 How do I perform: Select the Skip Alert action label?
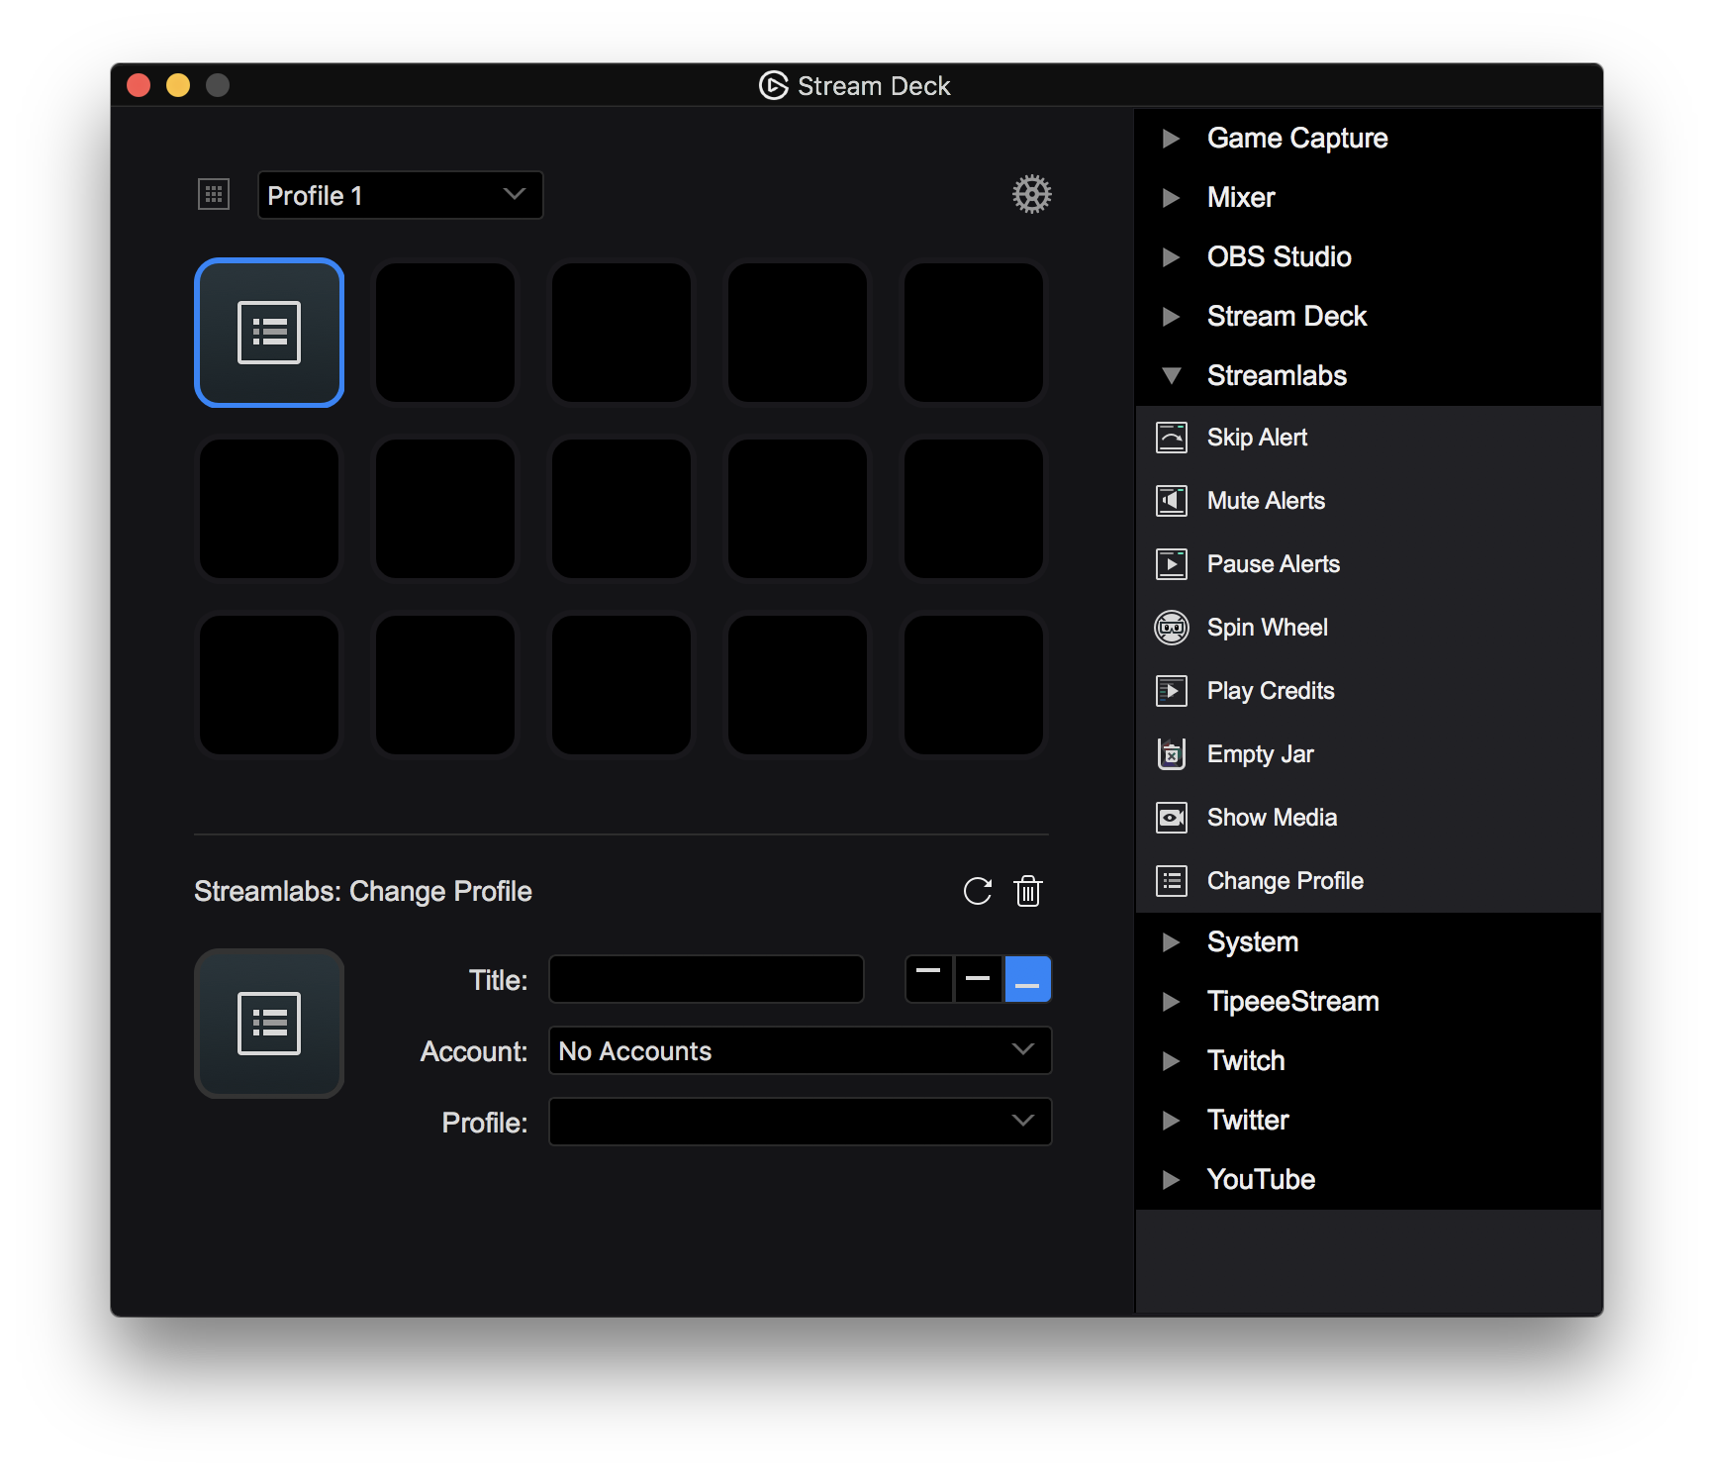pyautogui.click(x=1257, y=437)
